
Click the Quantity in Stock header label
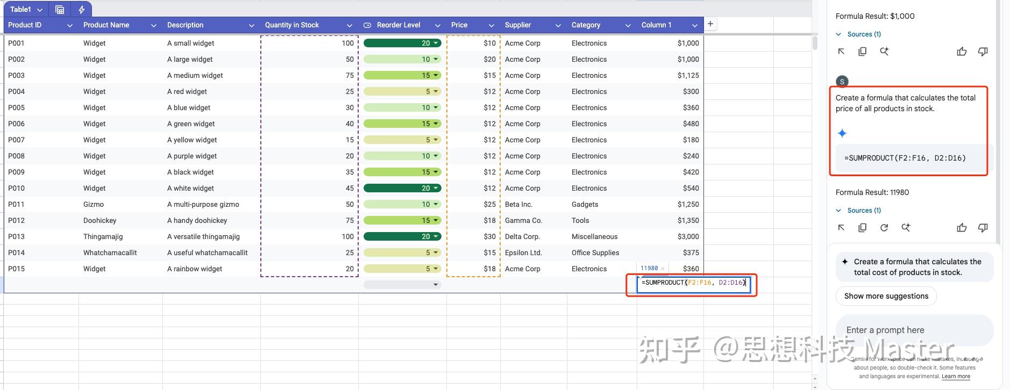click(291, 25)
